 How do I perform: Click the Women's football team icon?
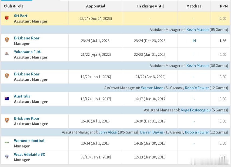coord(7,142)
